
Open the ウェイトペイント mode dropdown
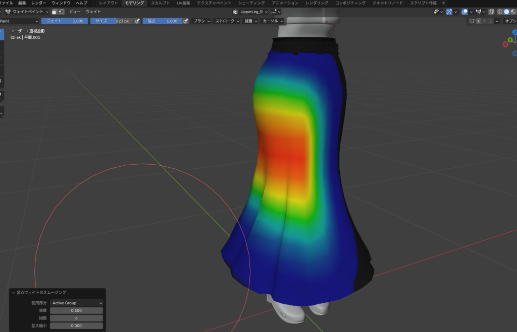(27, 12)
